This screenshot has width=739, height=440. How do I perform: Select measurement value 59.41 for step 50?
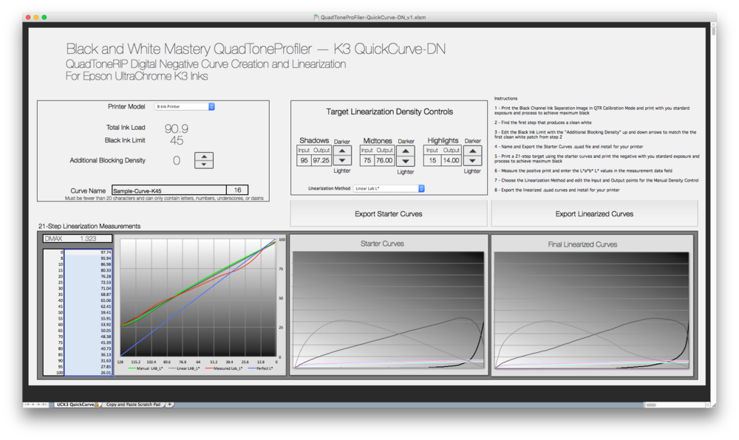coord(88,312)
